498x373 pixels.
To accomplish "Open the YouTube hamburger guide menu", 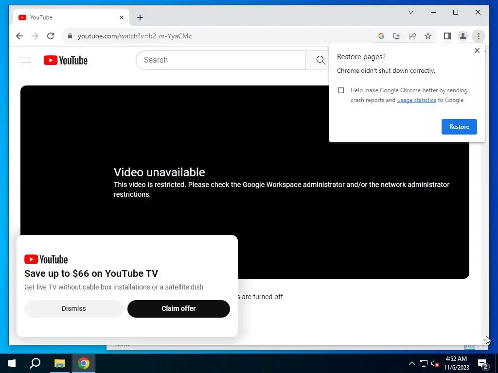I will pos(26,60).
